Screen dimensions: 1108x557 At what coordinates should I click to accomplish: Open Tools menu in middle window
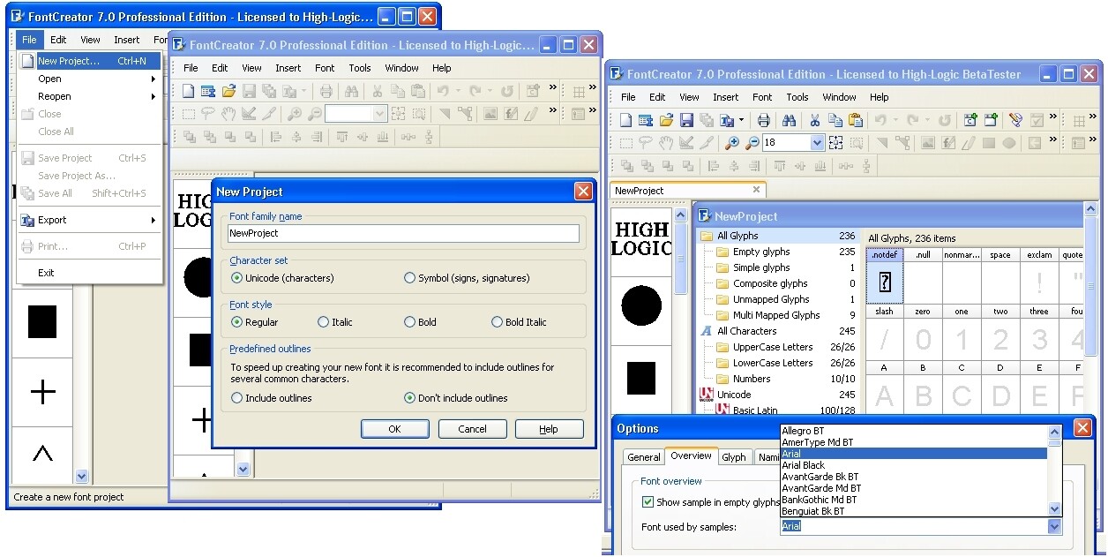pyautogui.click(x=360, y=68)
